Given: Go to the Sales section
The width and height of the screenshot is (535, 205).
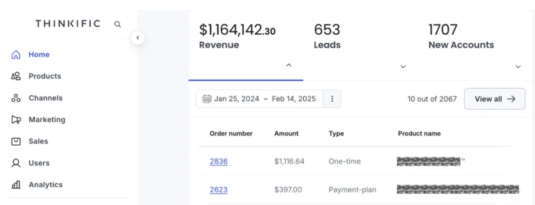Looking at the screenshot, I should click(38, 141).
